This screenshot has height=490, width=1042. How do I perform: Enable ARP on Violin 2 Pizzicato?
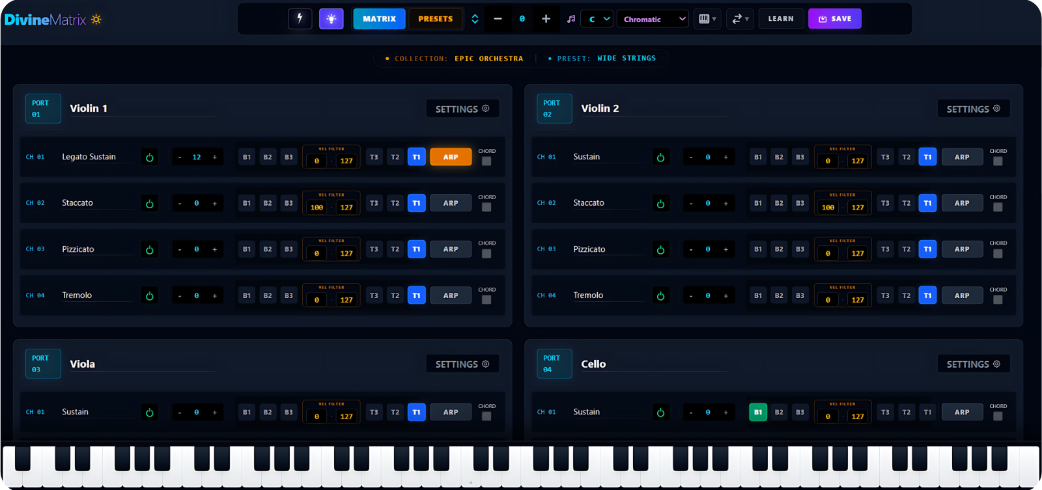pyautogui.click(x=962, y=249)
